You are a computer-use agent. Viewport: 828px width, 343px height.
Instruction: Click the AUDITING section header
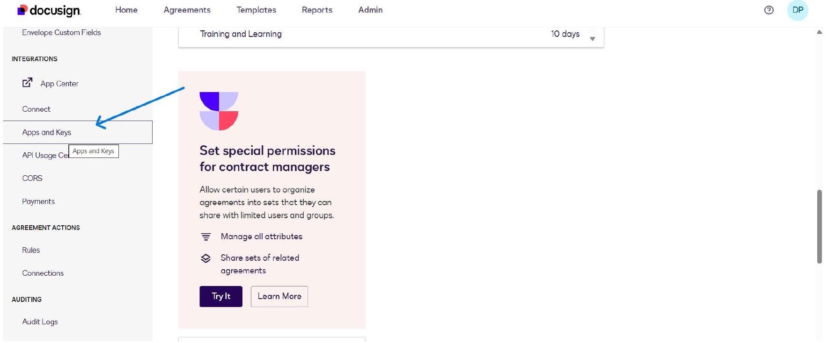pyautogui.click(x=27, y=300)
